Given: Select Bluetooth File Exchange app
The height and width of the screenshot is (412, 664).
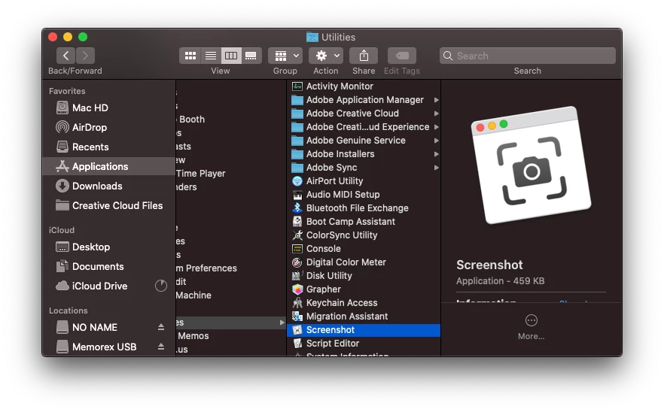Looking at the screenshot, I should click(364, 208).
